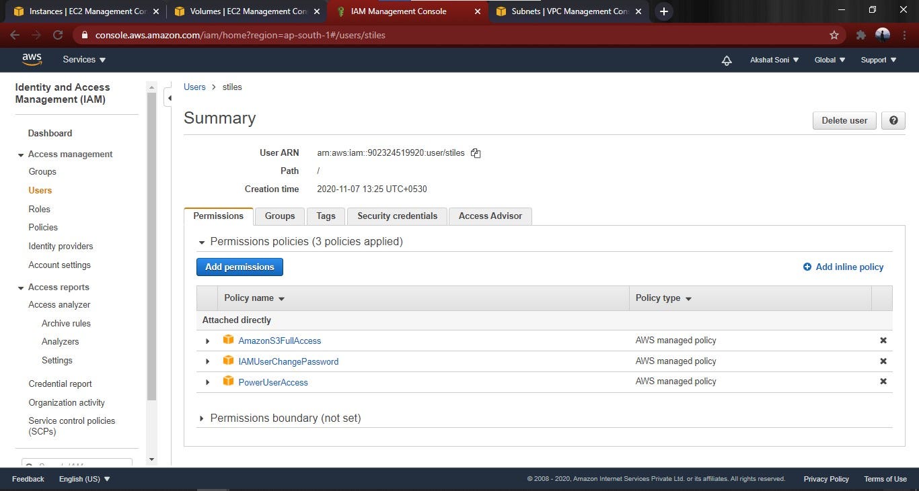Click the Add permissions button
Image resolution: width=919 pixels, height=491 pixels.
[240, 267]
